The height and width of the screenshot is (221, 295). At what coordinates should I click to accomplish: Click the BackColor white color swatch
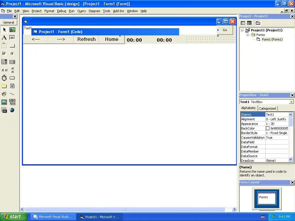coord(268,128)
